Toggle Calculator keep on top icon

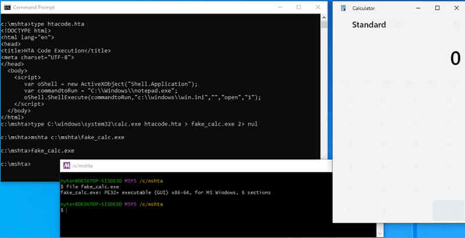[x=398, y=24]
